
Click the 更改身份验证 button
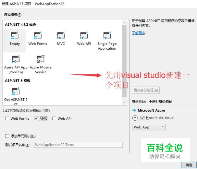pos(146,90)
